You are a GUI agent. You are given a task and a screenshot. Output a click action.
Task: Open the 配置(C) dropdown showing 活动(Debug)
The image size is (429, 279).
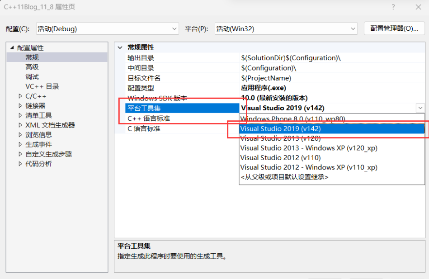click(x=107, y=29)
